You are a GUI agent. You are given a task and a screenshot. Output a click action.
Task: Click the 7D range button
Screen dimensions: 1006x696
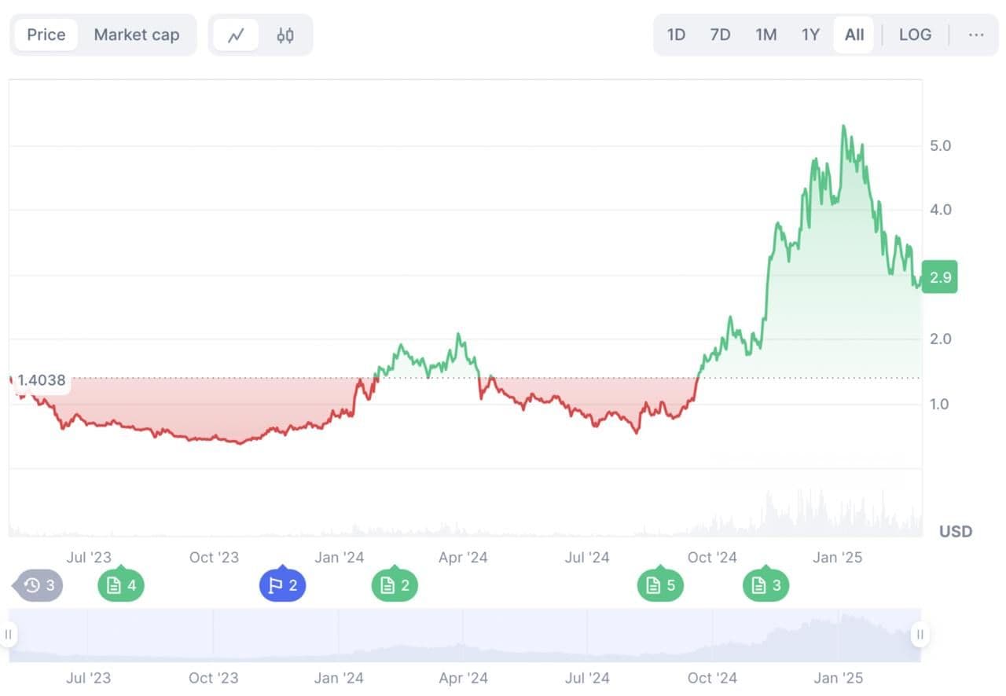[720, 35]
